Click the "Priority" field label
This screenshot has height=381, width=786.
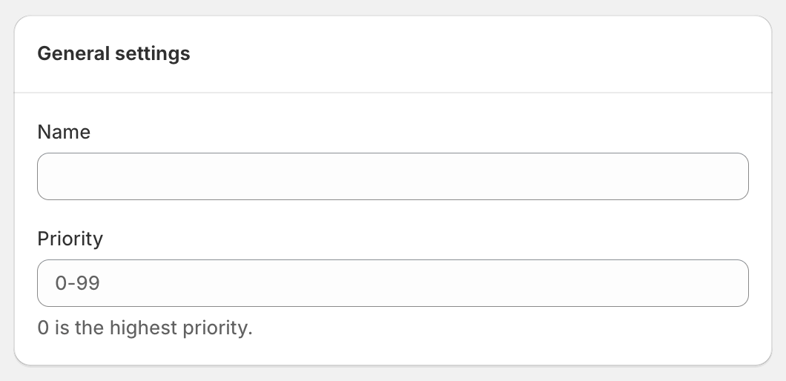[70, 239]
